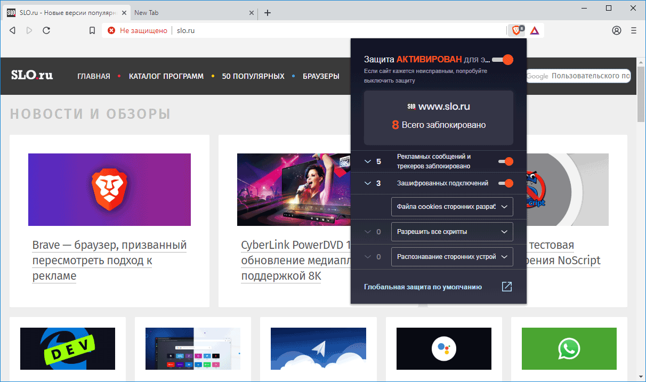Open the device recognition dropdown
This screenshot has width=646, height=382.
pos(452,257)
